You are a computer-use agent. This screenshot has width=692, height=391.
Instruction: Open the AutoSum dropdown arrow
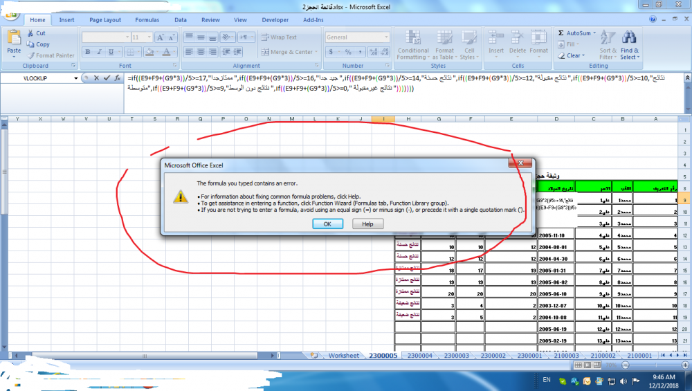[x=594, y=33]
